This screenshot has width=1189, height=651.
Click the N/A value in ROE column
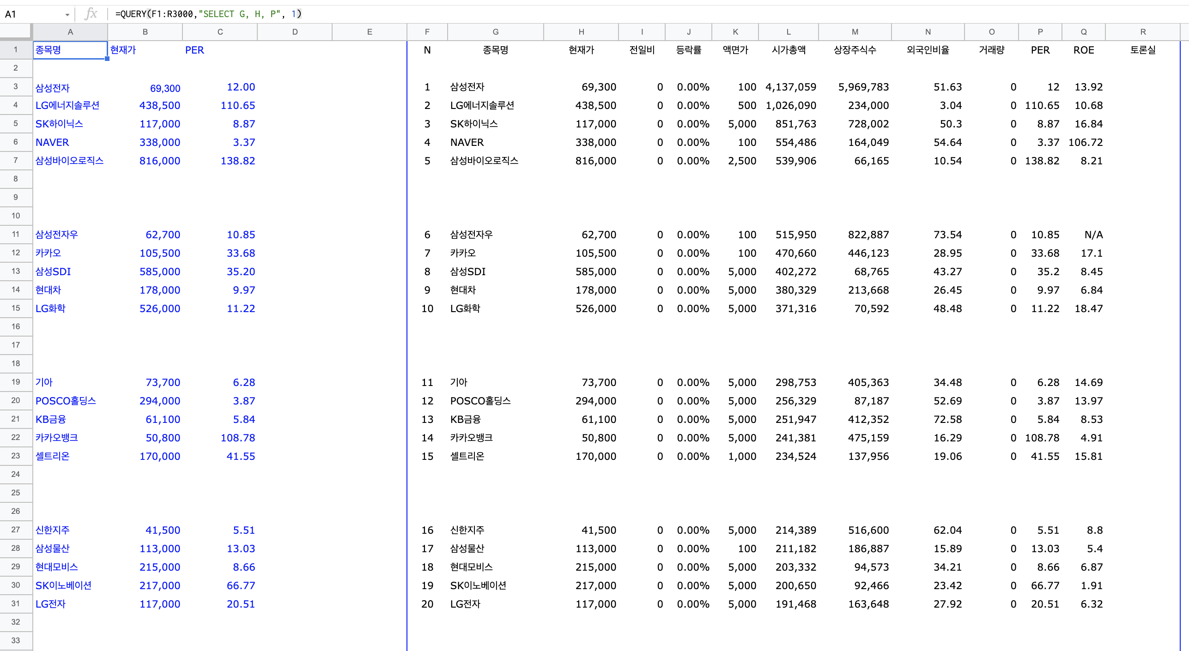tap(1093, 235)
